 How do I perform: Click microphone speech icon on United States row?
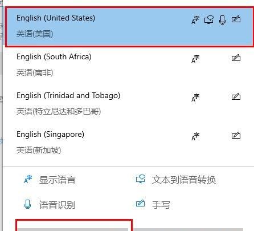click(222, 20)
